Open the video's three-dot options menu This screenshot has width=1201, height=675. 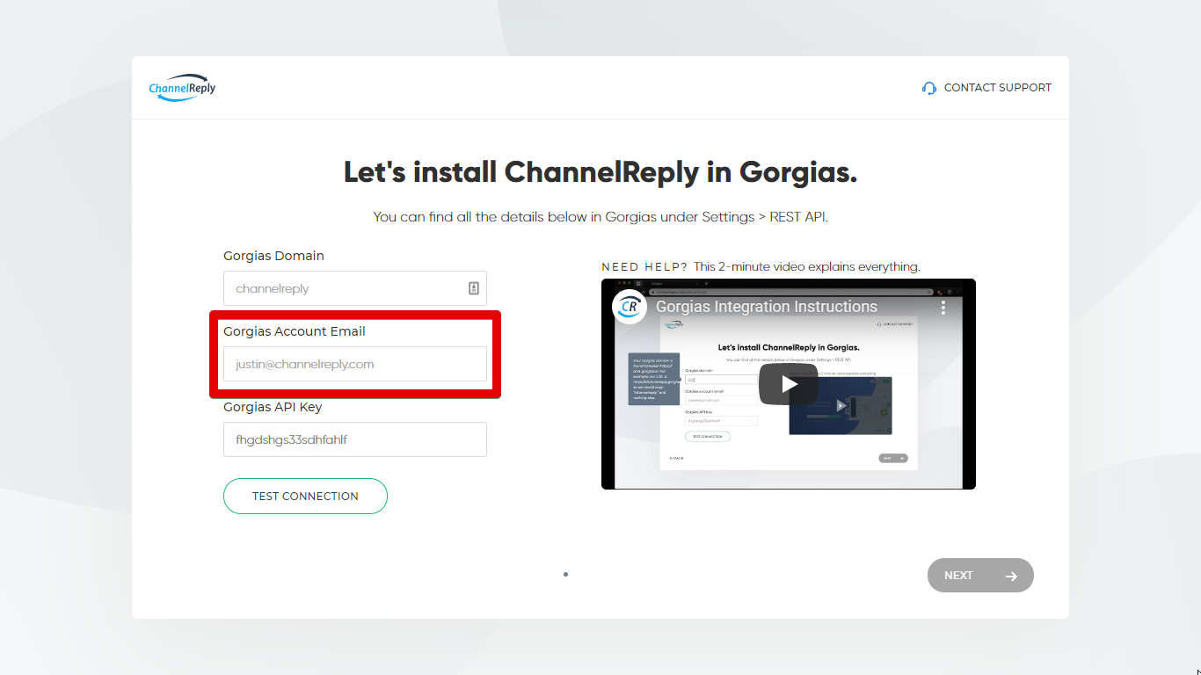pos(943,307)
